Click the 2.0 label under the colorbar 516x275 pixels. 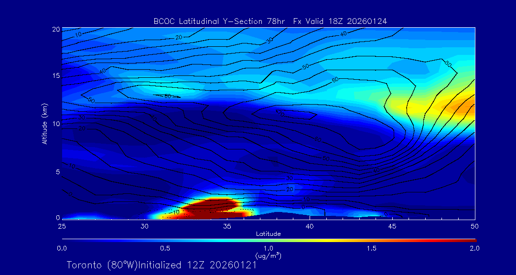pos(474,248)
